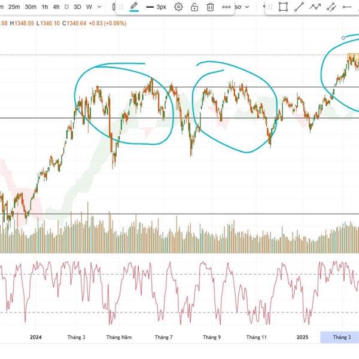Image resolution: width=359 pixels, height=359 pixels.
Task: Click the 2024 time axis label
Action: coord(36,337)
